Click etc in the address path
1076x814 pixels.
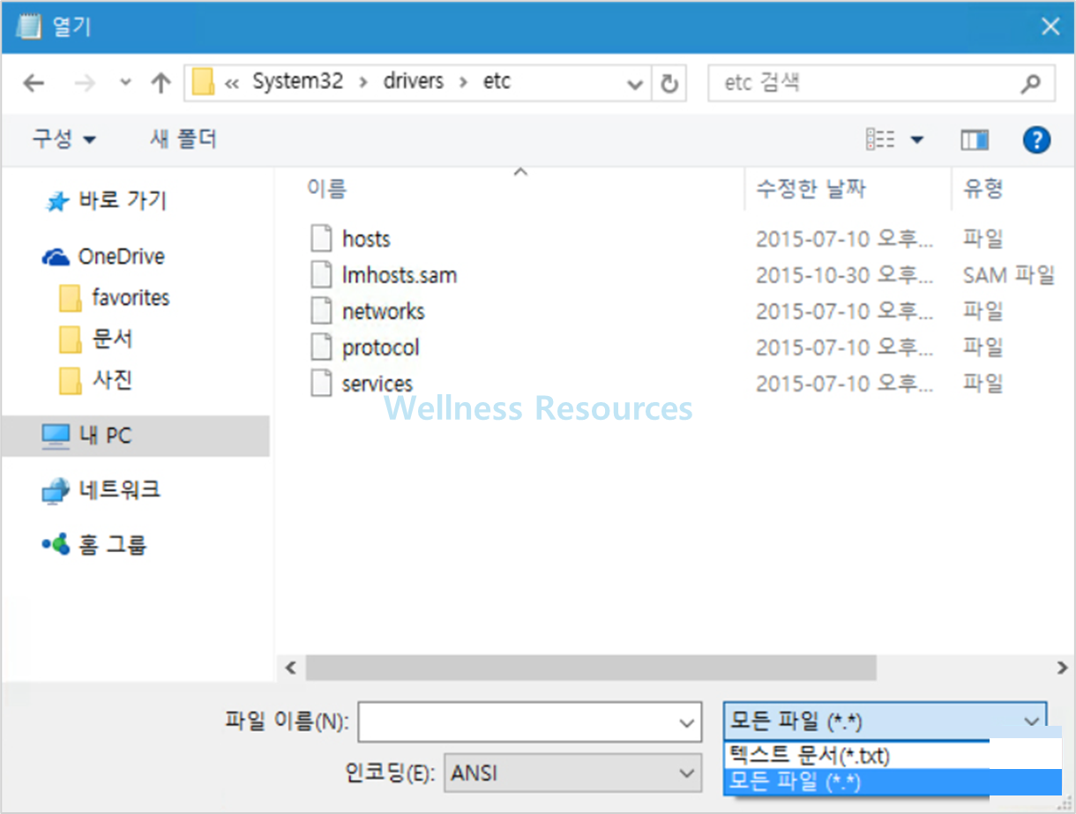click(497, 81)
